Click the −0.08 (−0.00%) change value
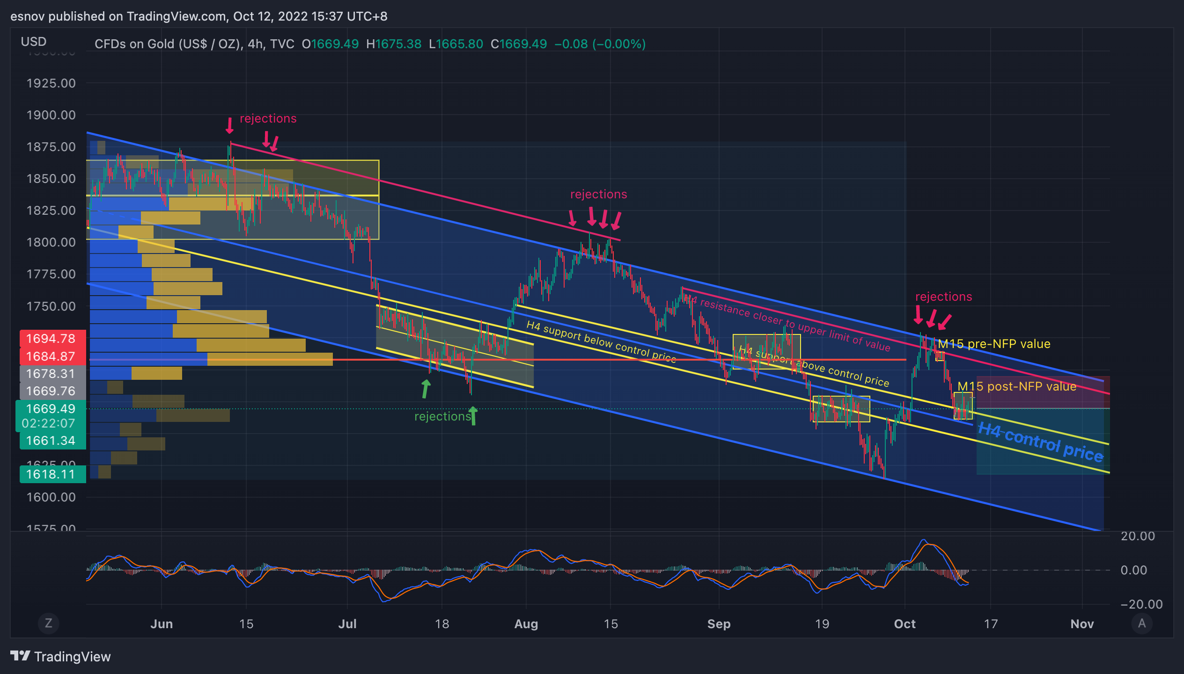Screen dimensions: 1184x674 pos(600,44)
